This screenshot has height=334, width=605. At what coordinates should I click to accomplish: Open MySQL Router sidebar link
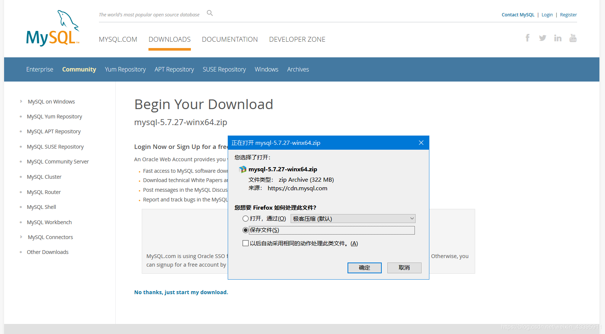point(44,192)
